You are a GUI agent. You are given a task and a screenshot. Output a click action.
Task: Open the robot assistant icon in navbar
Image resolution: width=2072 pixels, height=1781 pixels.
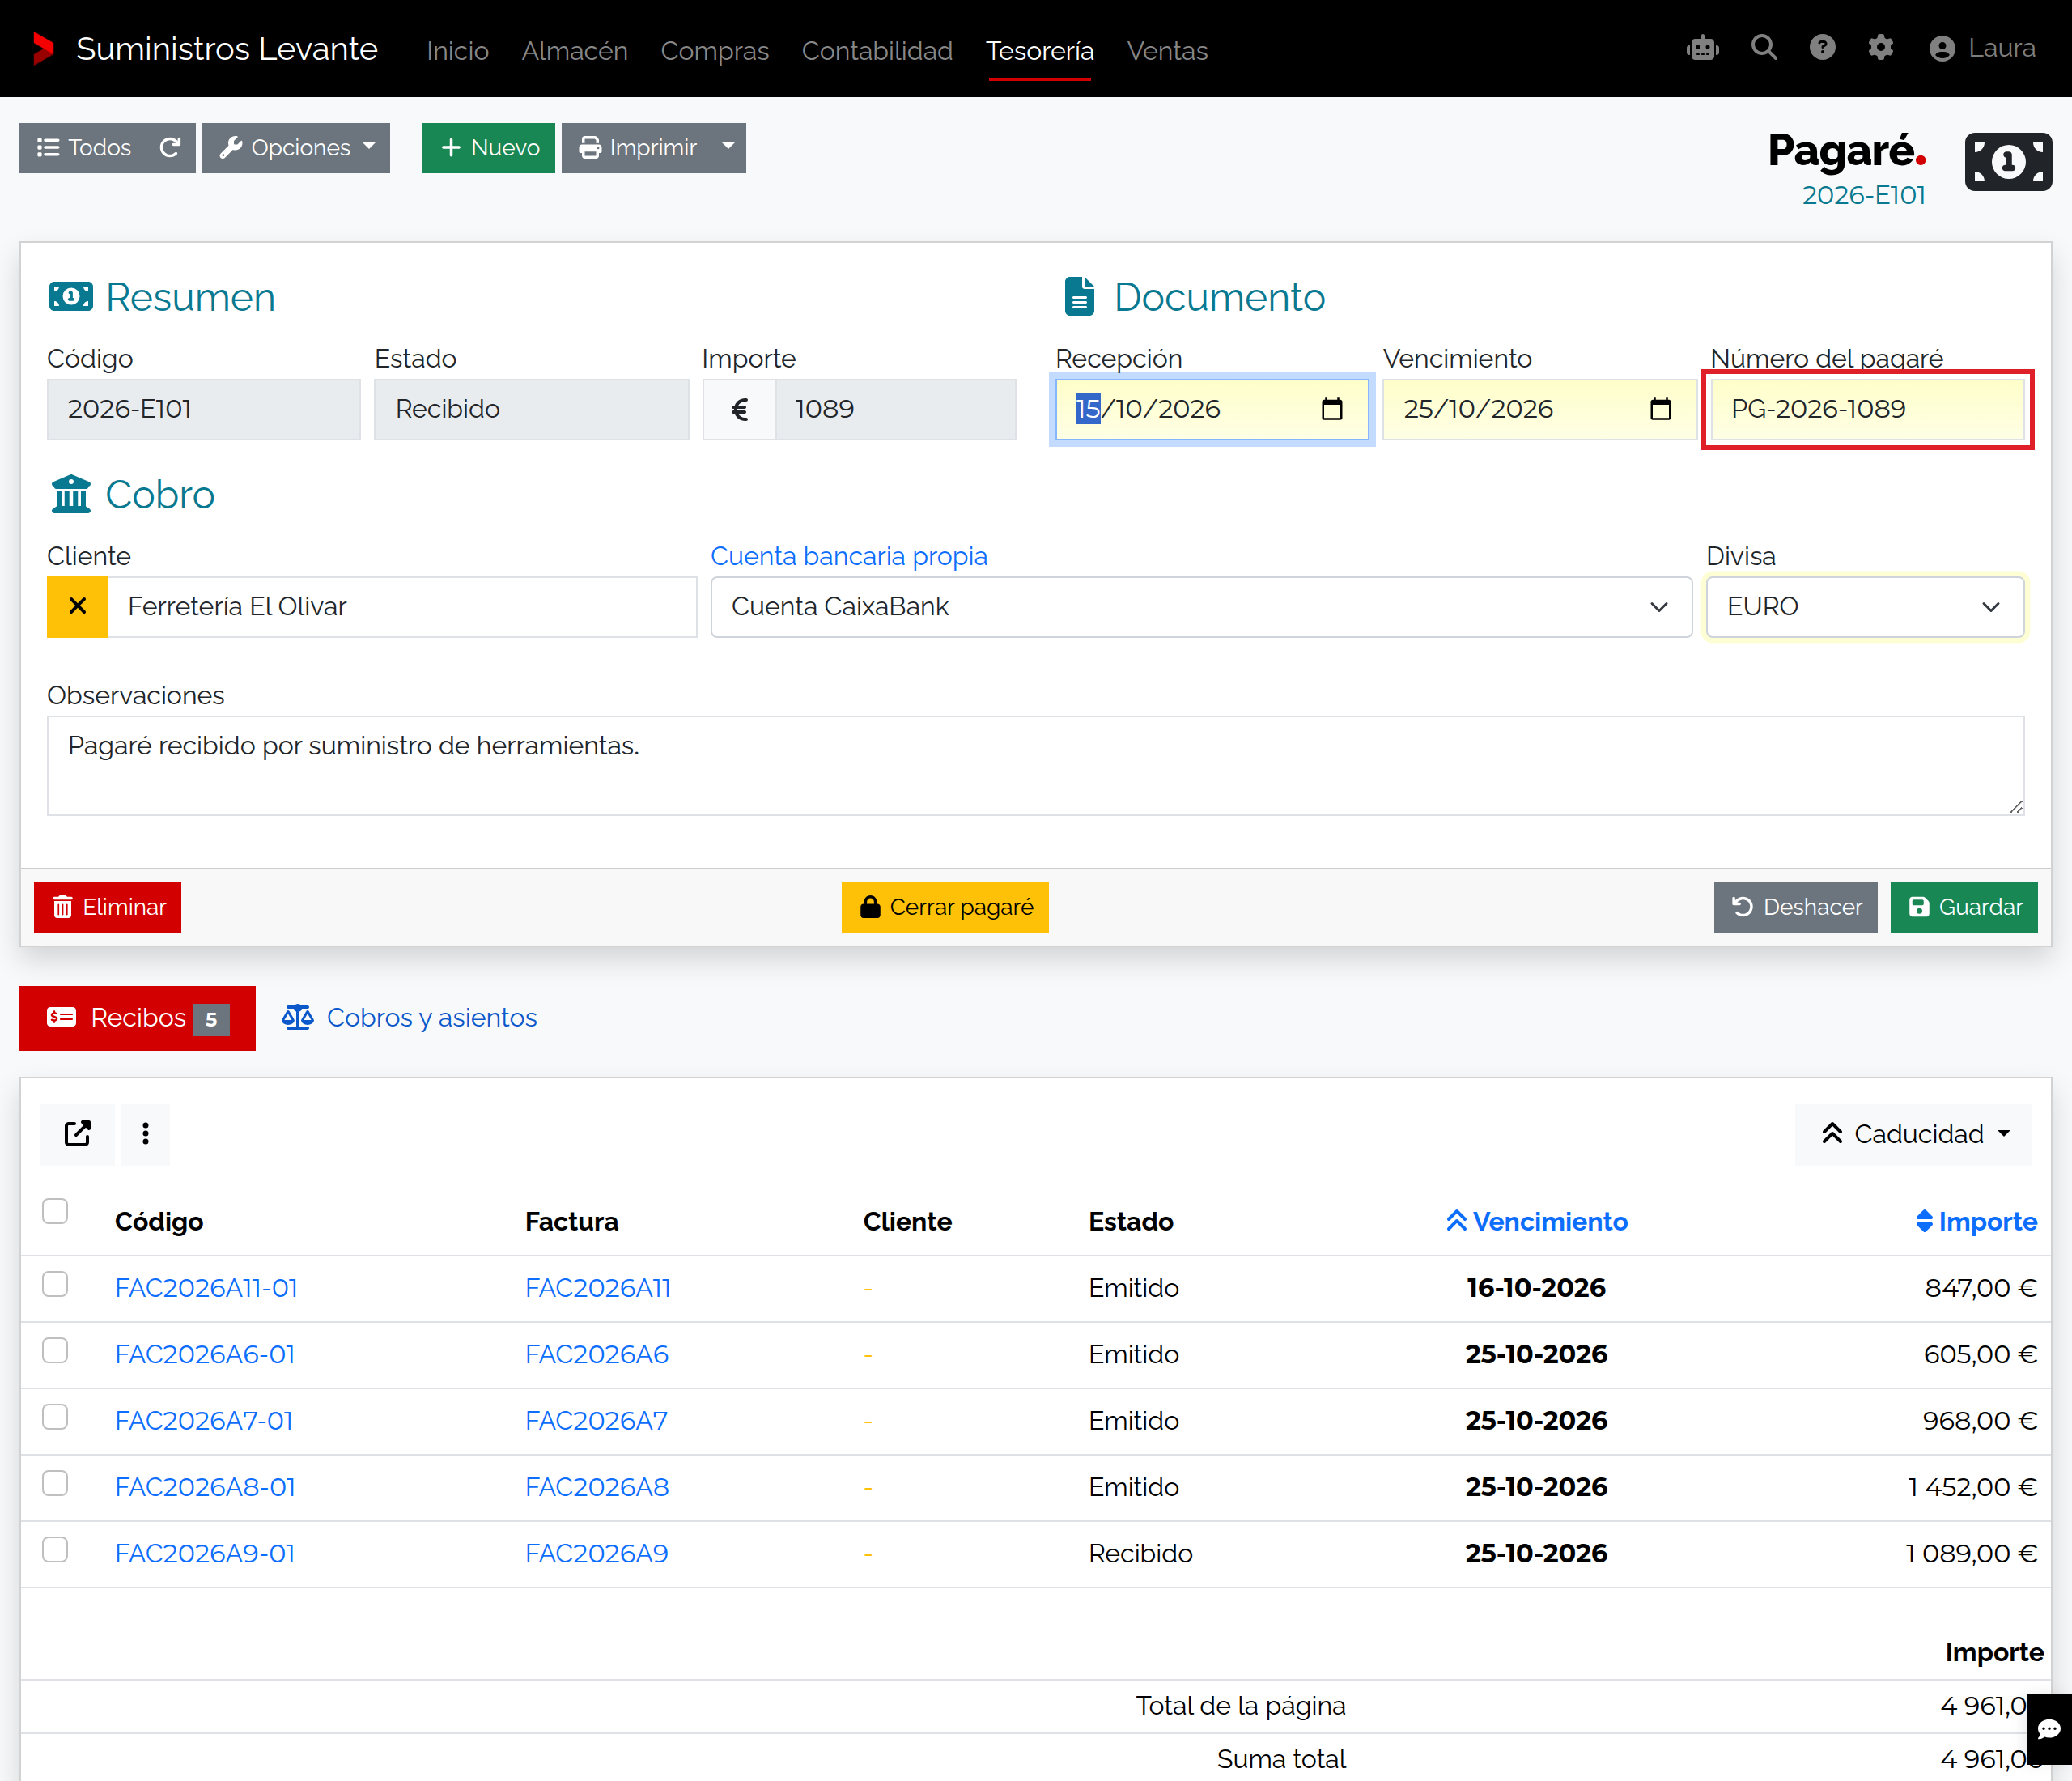click(x=1702, y=48)
